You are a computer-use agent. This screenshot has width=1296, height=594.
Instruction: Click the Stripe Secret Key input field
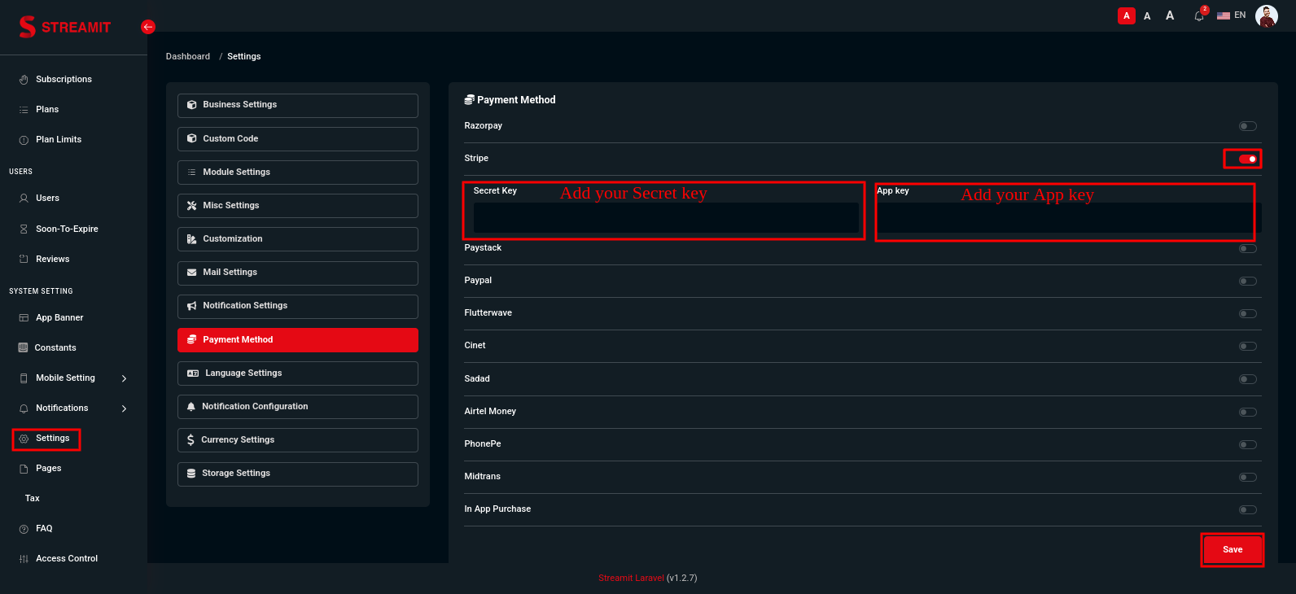[665, 217]
